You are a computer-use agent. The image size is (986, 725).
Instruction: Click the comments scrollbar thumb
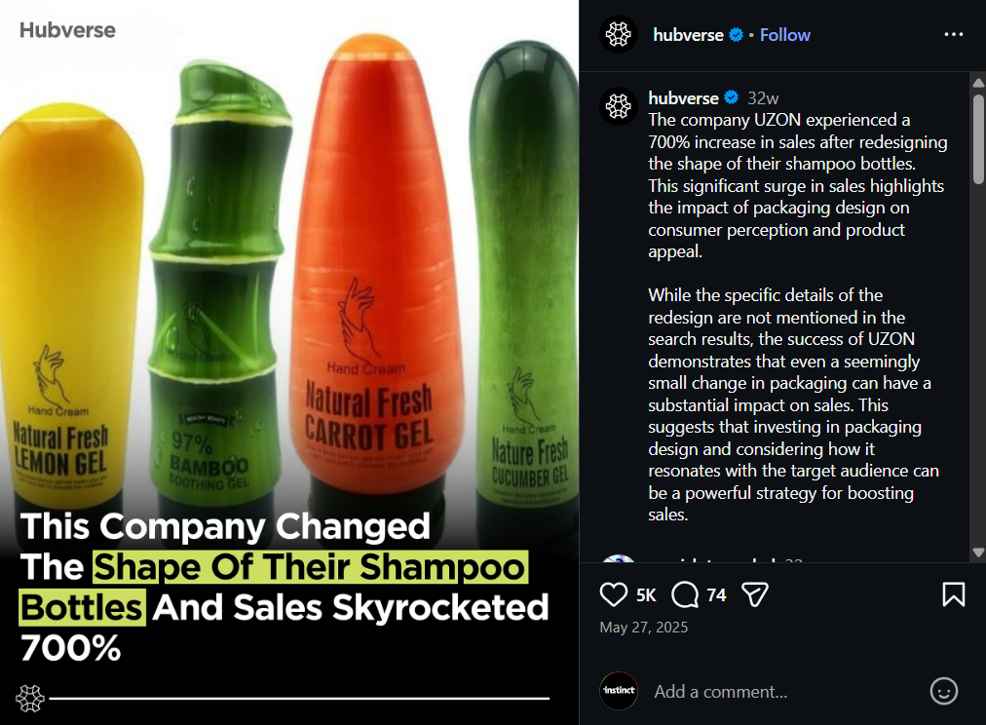978,139
